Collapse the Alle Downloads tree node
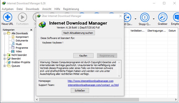This screenshot has width=179, height=103. tap(5, 33)
